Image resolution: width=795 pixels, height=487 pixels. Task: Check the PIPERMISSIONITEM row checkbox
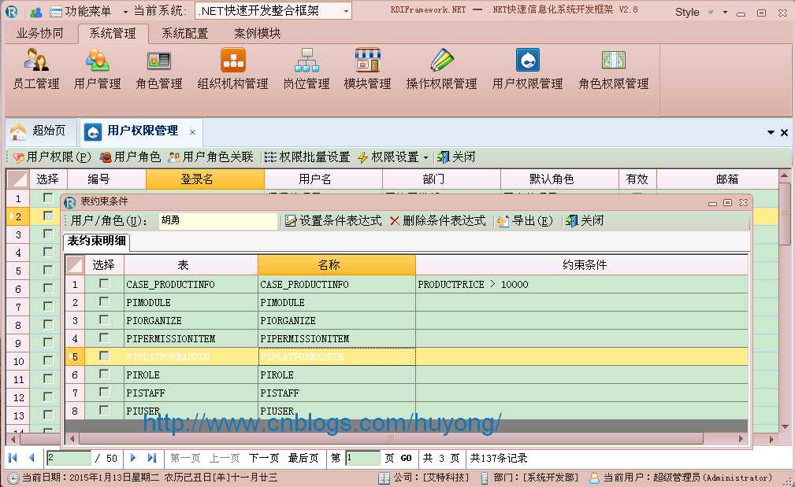point(104,338)
